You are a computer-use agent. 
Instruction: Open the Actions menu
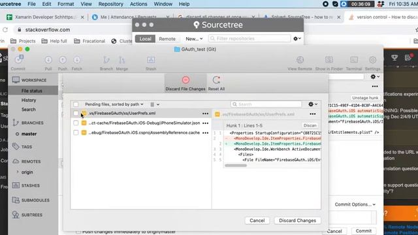(138, 4)
